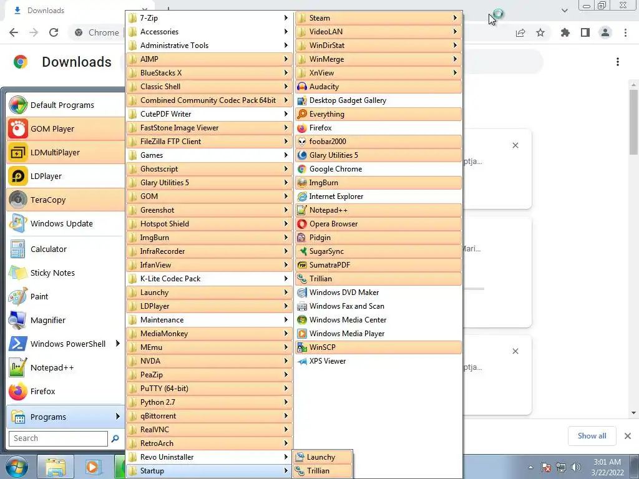Open Windows Fax and Scan

[x=379, y=306]
